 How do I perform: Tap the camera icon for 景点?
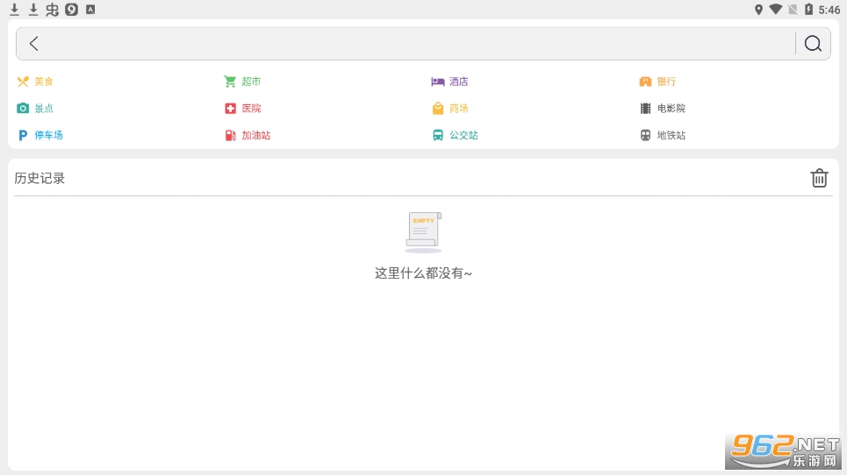pos(23,109)
